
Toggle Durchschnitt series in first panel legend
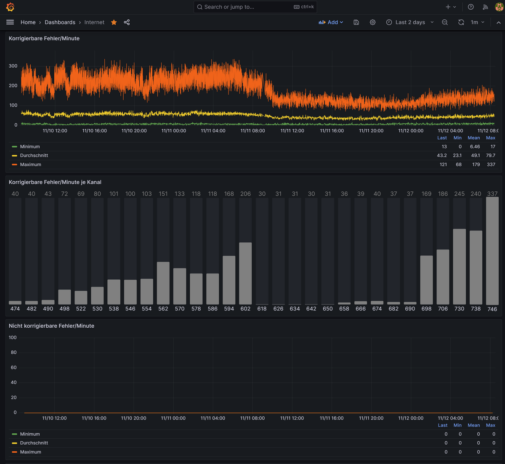click(34, 156)
